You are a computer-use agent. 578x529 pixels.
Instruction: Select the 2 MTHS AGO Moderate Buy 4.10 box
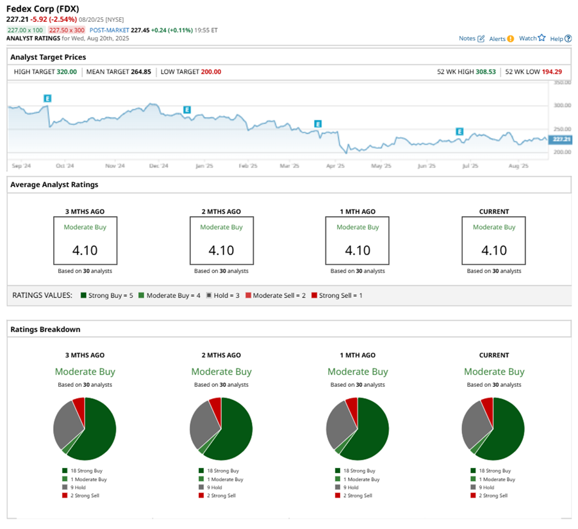tap(222, 240)
